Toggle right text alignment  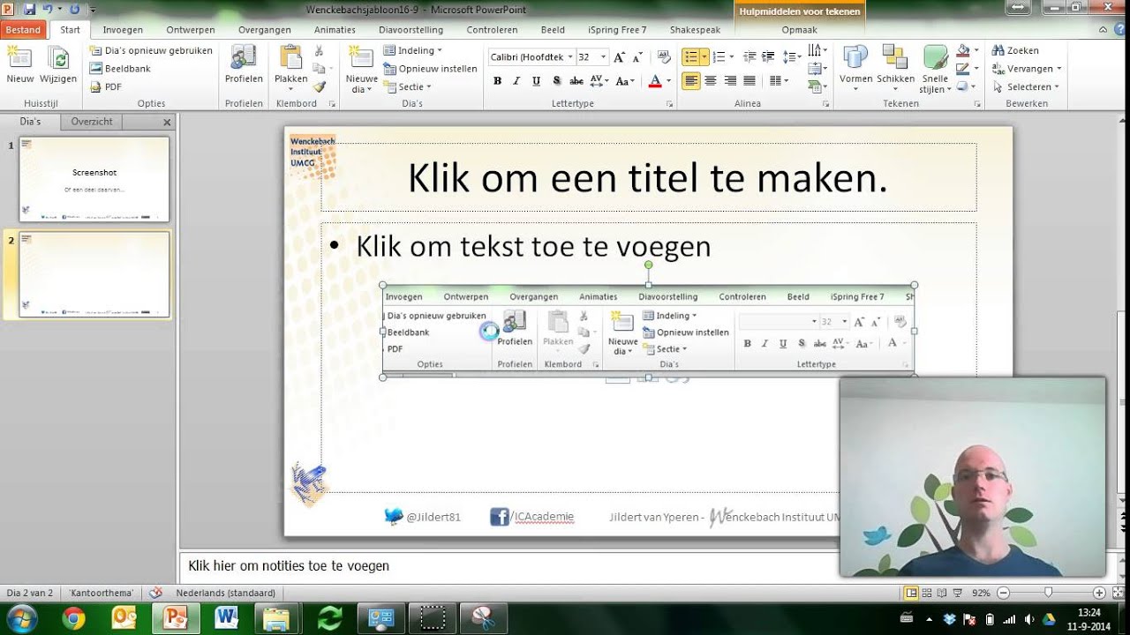pos(730,80)
